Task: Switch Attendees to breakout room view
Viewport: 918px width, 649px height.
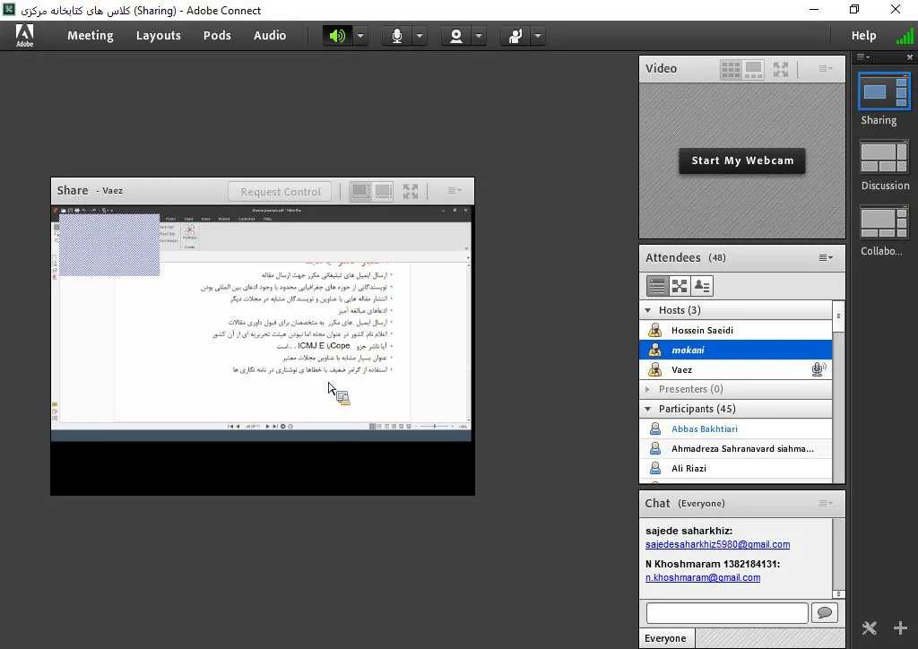Action: pyautogui.click(x=680, y=286)
